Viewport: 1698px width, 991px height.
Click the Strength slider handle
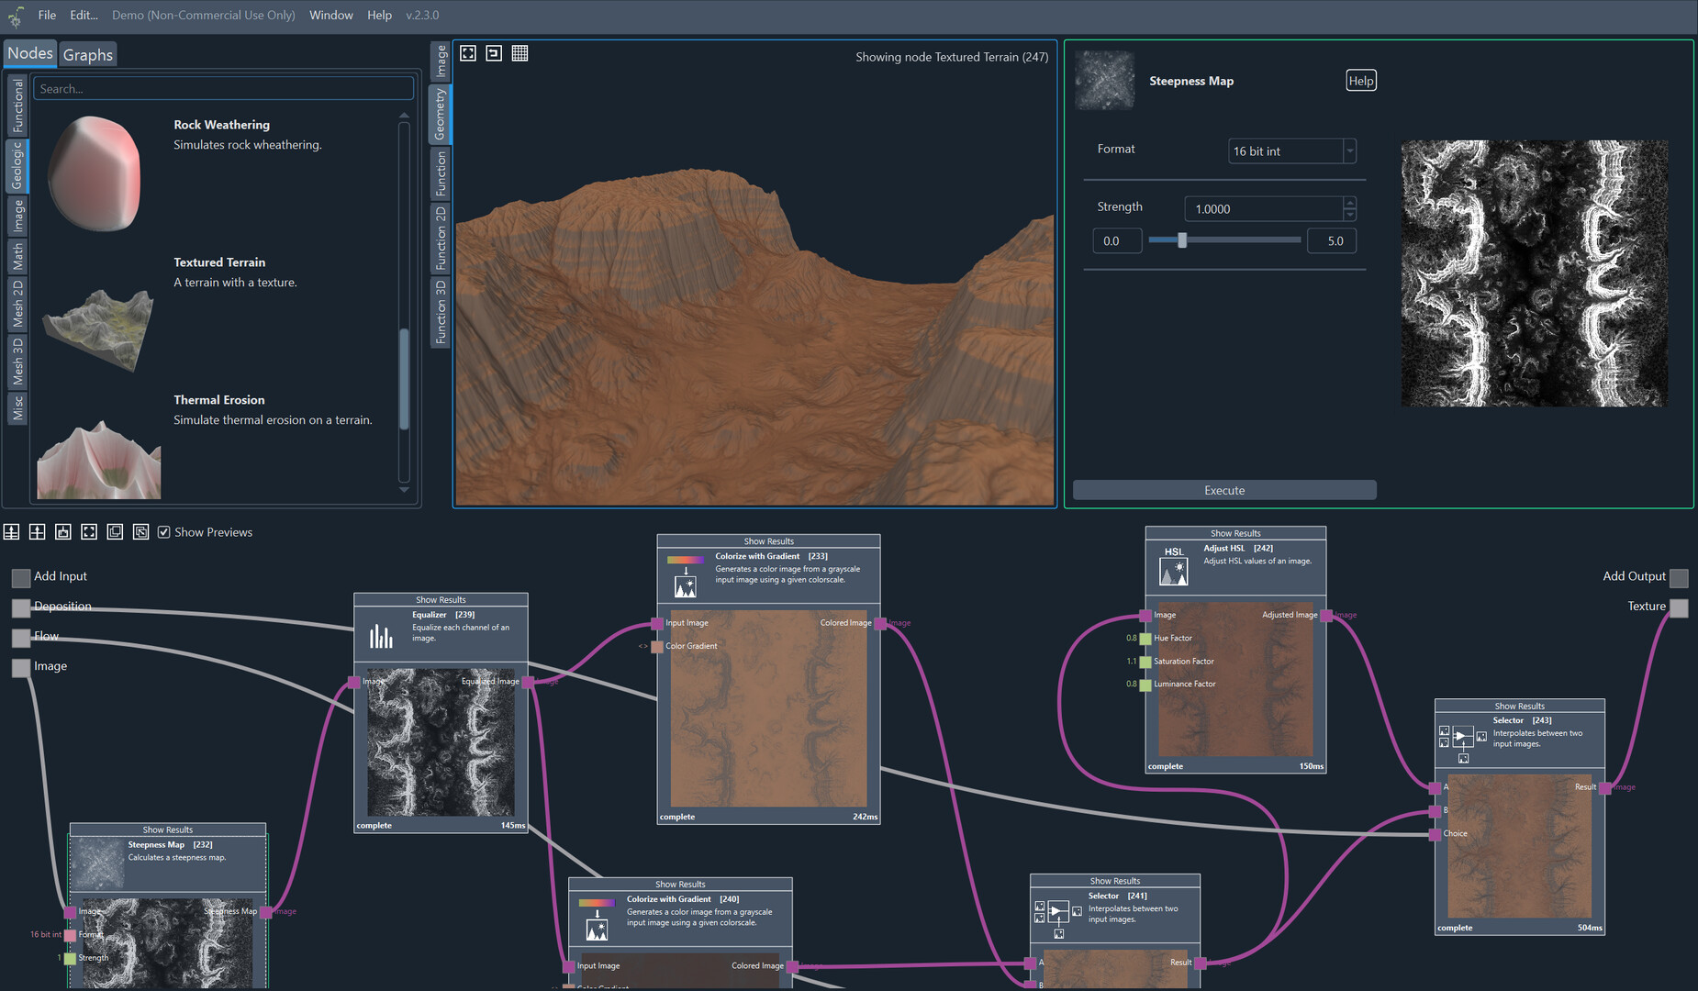tap(1182, 240)
